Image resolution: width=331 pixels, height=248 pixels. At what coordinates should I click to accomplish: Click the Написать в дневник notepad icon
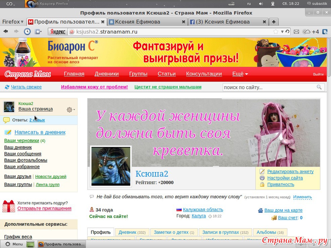click(x=8, y=132)
